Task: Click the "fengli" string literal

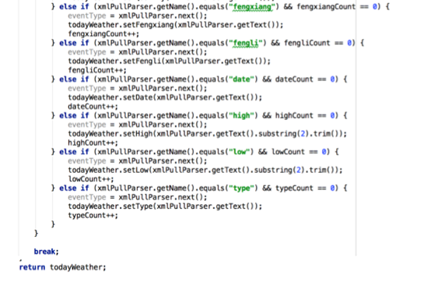Action: pyautogui.click(x=246, y=43)
